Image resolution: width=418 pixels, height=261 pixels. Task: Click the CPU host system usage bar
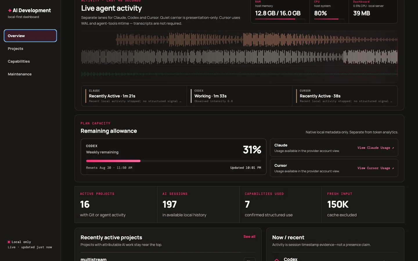pyautogui.click(x=329, y=19)
